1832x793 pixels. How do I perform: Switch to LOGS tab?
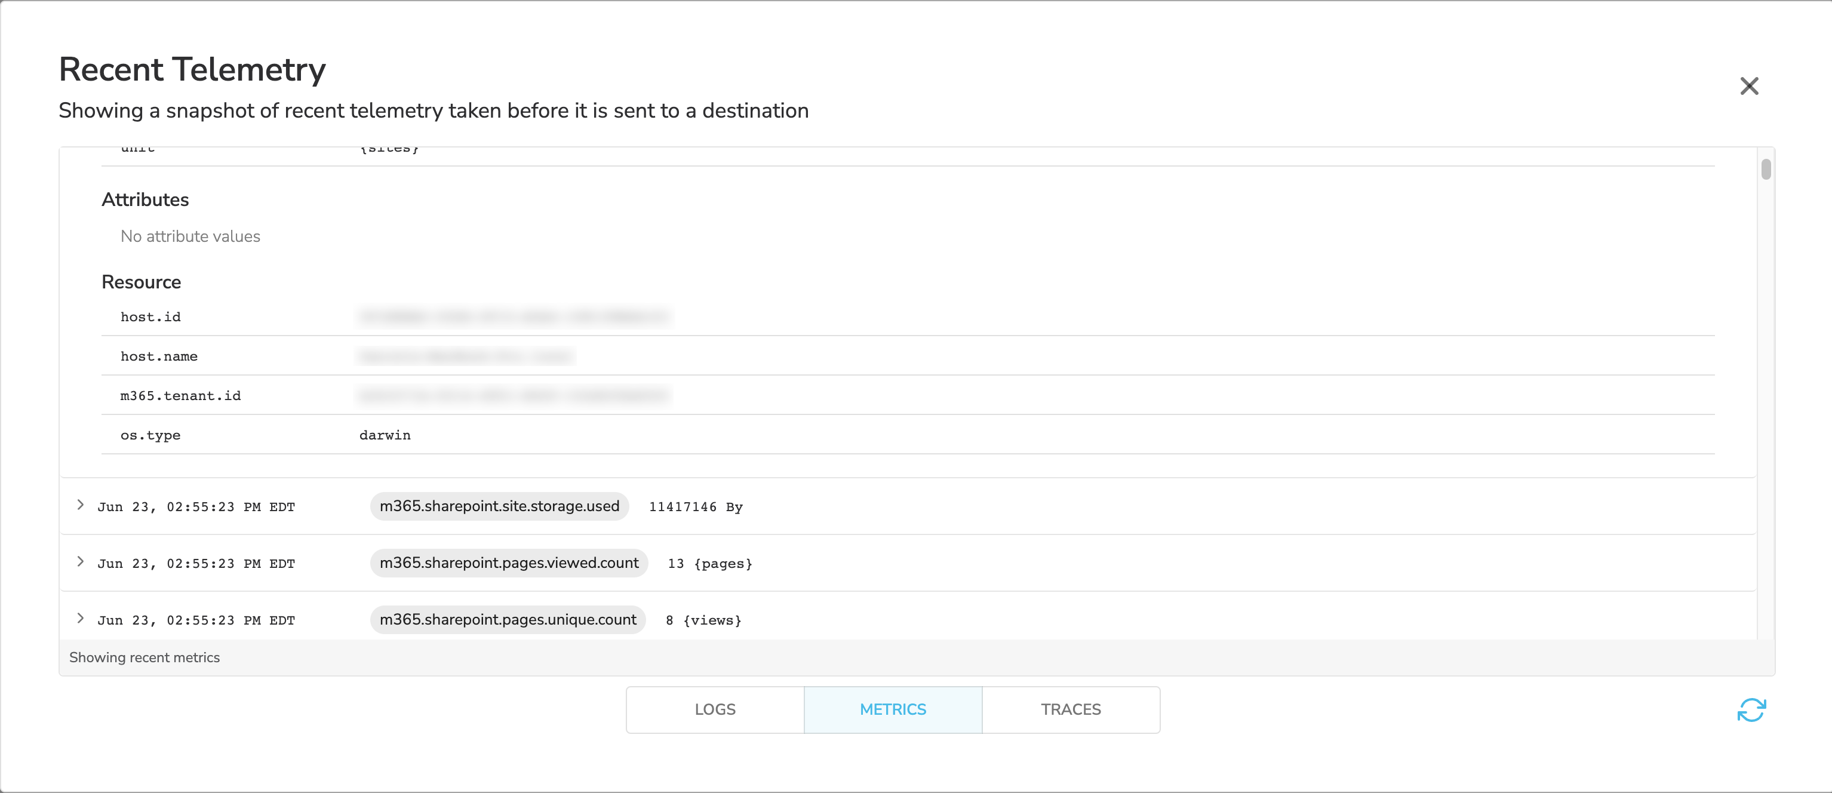714,709
